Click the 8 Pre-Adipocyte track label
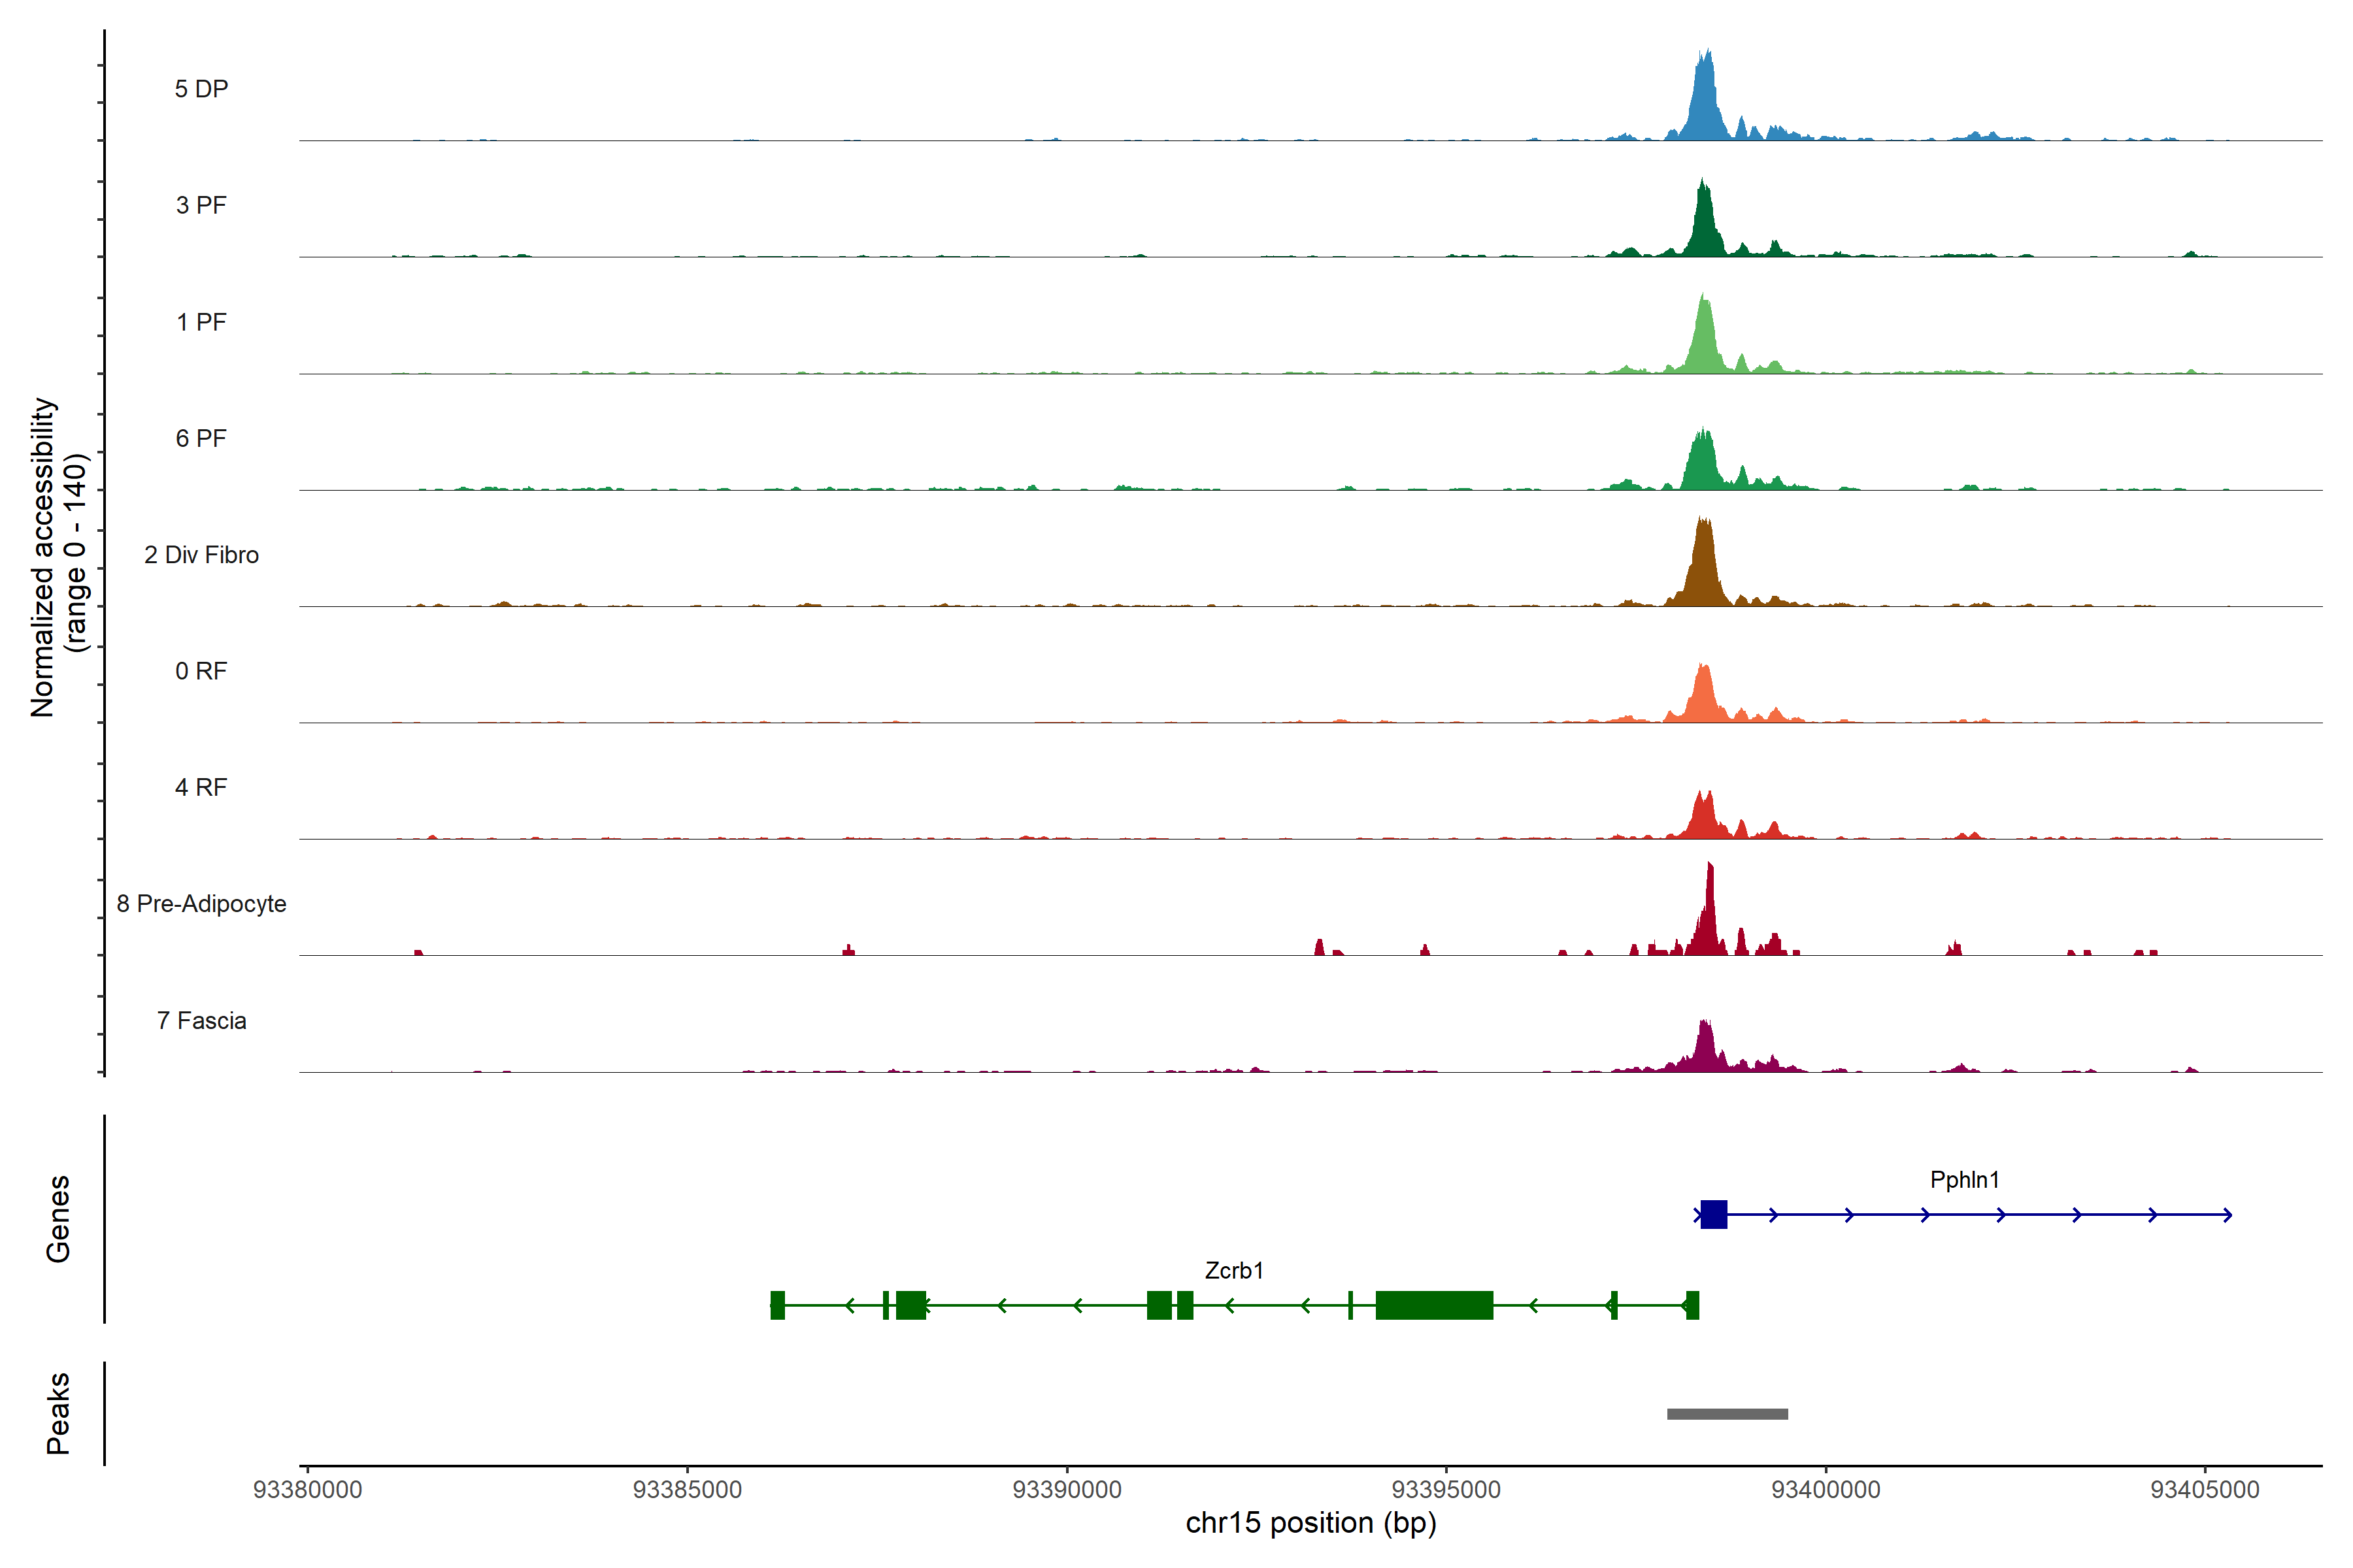This screenshot has width=2353, height=1568. pos(201,904)
